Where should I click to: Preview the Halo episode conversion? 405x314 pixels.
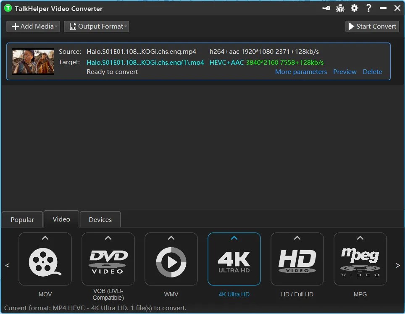[345, 71]
